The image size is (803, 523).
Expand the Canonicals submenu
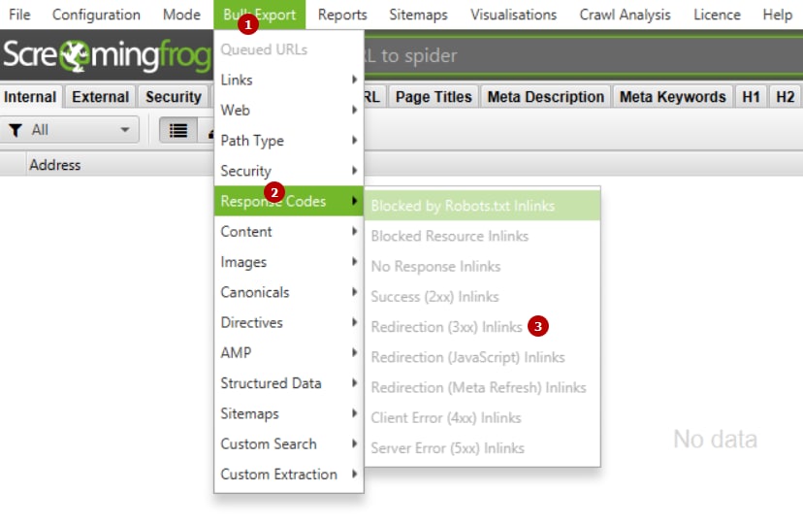point(289,292)
